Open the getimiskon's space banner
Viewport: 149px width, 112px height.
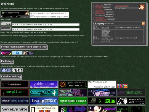coord(73,101)
